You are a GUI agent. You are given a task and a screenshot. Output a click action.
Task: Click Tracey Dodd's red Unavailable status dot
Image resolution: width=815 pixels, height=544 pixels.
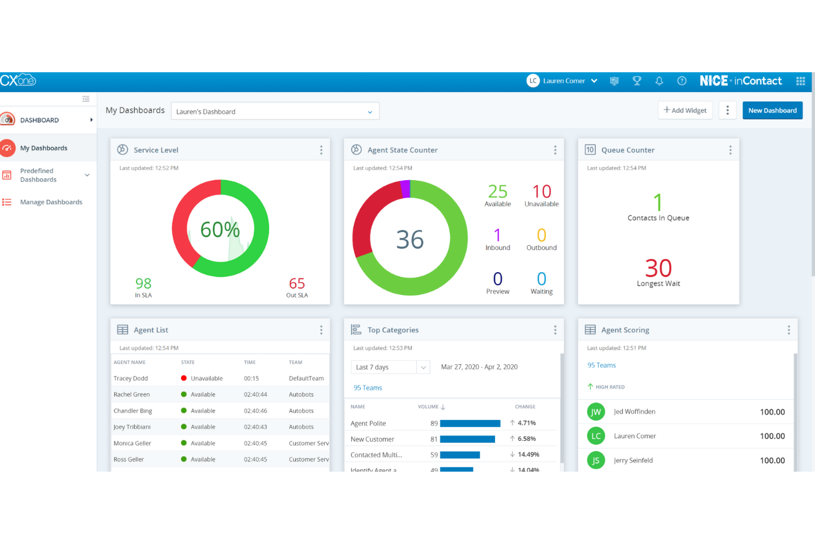(183, 378)
